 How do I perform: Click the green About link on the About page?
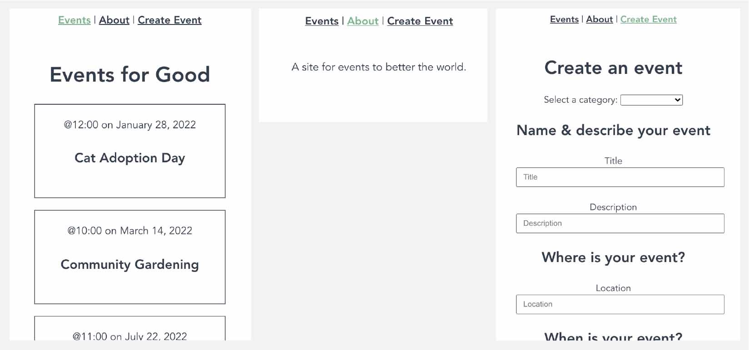coord(362,21)
